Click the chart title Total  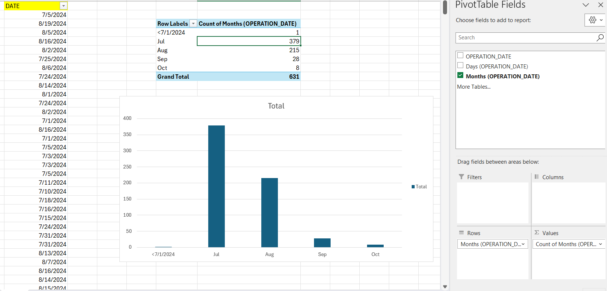(x=276, y=106)
